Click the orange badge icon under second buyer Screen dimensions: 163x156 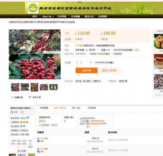(42, 151)
